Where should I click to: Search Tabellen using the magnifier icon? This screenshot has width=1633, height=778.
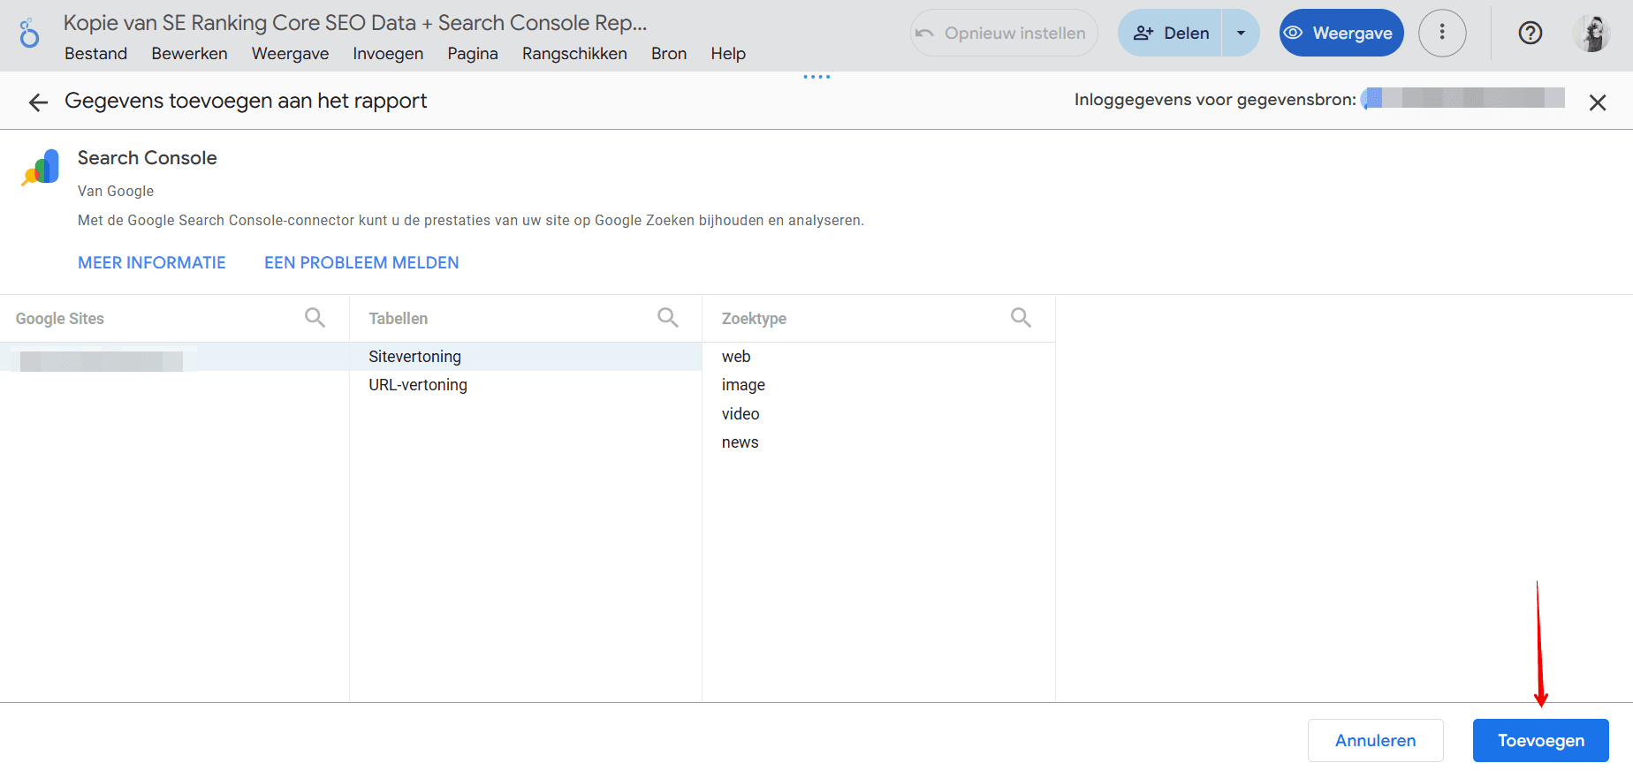[x=668, y=318]
